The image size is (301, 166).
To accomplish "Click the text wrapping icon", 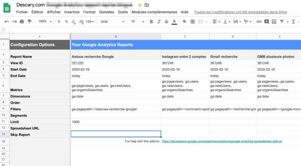I will pos(235,21).
